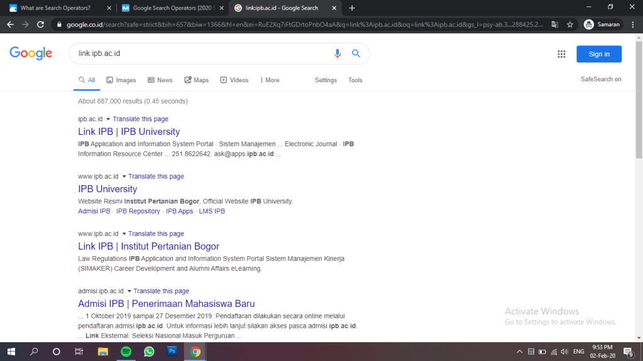This screenshot has height=361, width=643.
Task: Click inside the Google search box
Action: point(201,54)
